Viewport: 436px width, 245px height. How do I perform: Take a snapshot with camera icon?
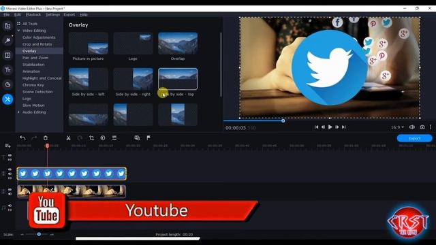coord(422,127)
